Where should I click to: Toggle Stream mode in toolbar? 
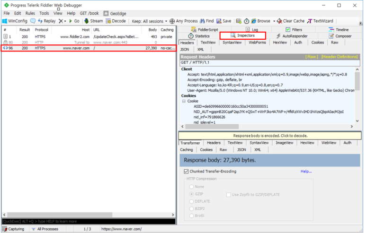(93, 21)
